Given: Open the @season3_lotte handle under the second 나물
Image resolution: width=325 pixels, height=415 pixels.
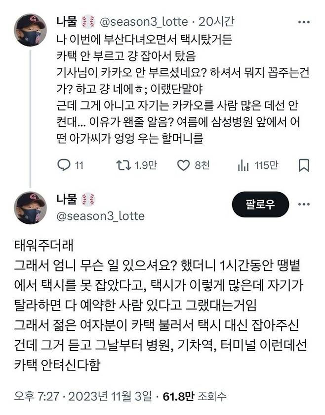Looking at the screenshot, I should tap(100, 216).
